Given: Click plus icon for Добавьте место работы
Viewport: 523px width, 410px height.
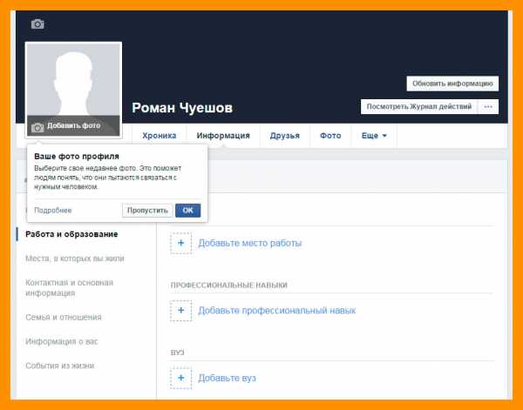Looking at the screenshot, I should pyautogui.click(x=180, y=243).
